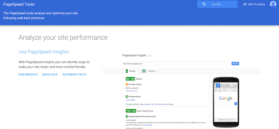Click the Desktop tab in preview

(x=149, y=71)
